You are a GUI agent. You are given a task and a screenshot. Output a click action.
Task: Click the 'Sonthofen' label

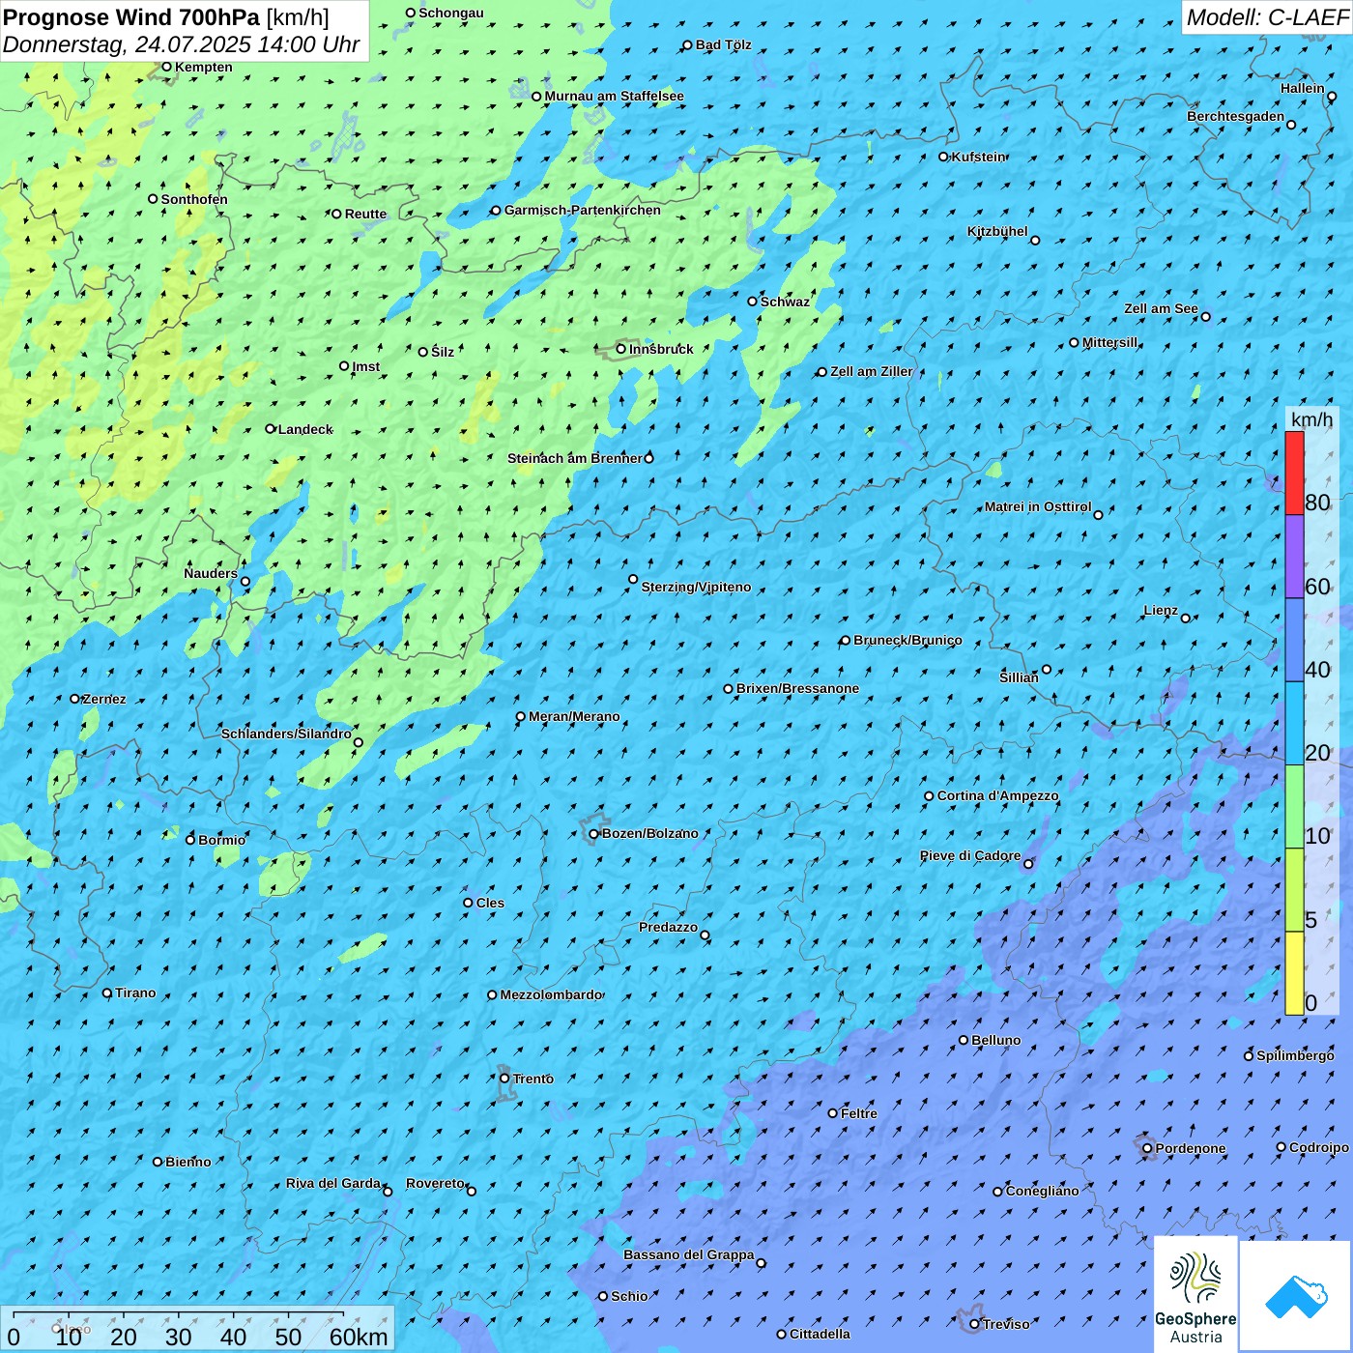click(194, 199)
